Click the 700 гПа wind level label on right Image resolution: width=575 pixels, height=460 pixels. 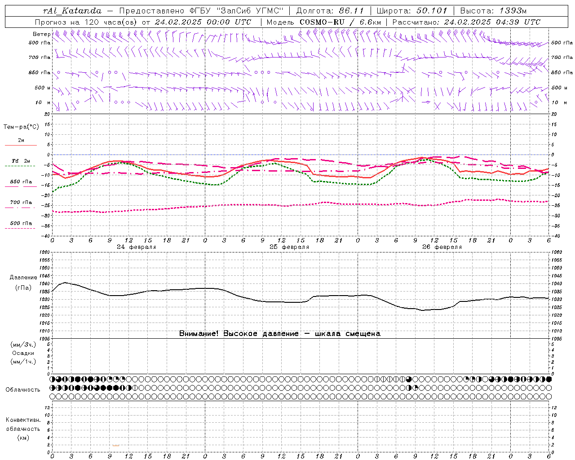click(562, 57)
